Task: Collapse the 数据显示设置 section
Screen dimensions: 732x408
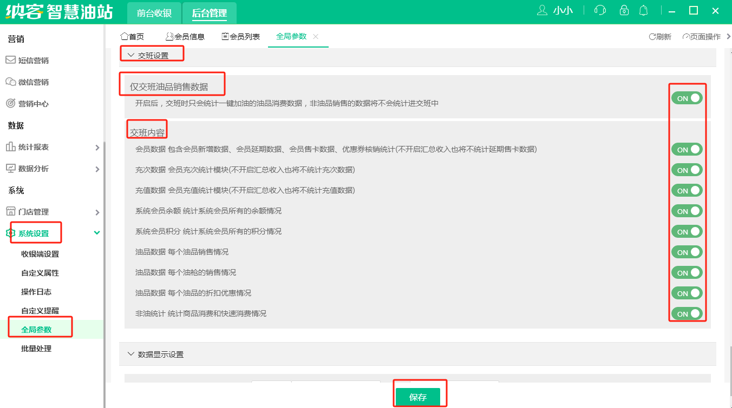Action: [131, 354]
